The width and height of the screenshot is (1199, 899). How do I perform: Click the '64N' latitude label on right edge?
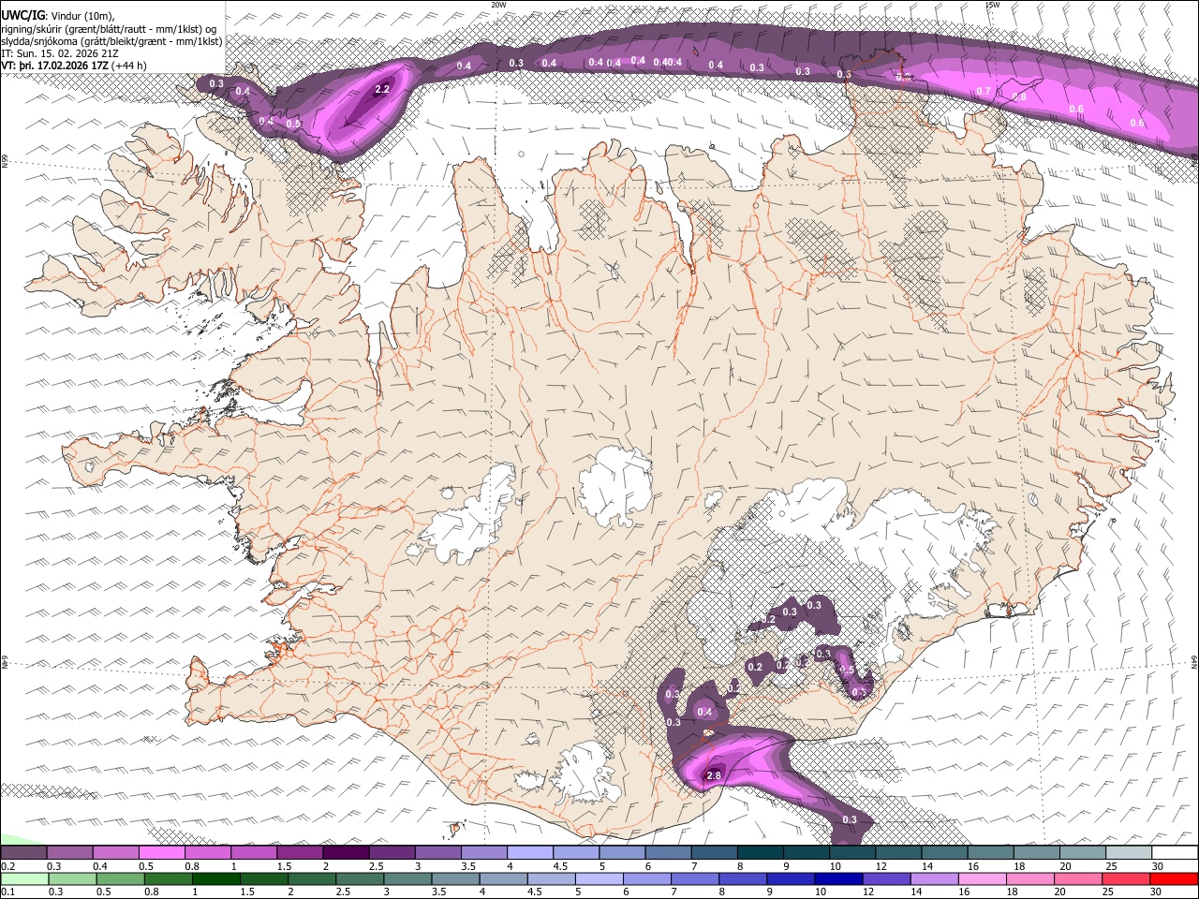[x=1194, y=661]
